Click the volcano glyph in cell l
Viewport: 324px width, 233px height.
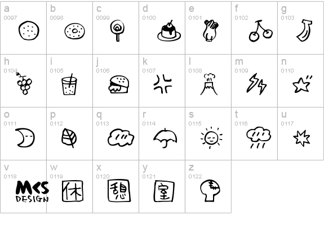209,84
